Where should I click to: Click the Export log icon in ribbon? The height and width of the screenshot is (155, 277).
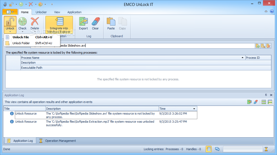click(84, 22)
